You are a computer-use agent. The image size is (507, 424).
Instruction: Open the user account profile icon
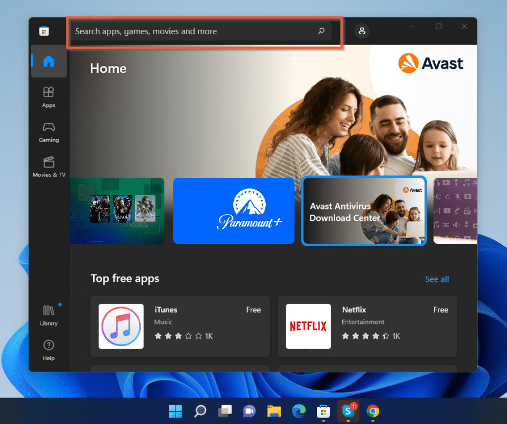pos(362,31)
